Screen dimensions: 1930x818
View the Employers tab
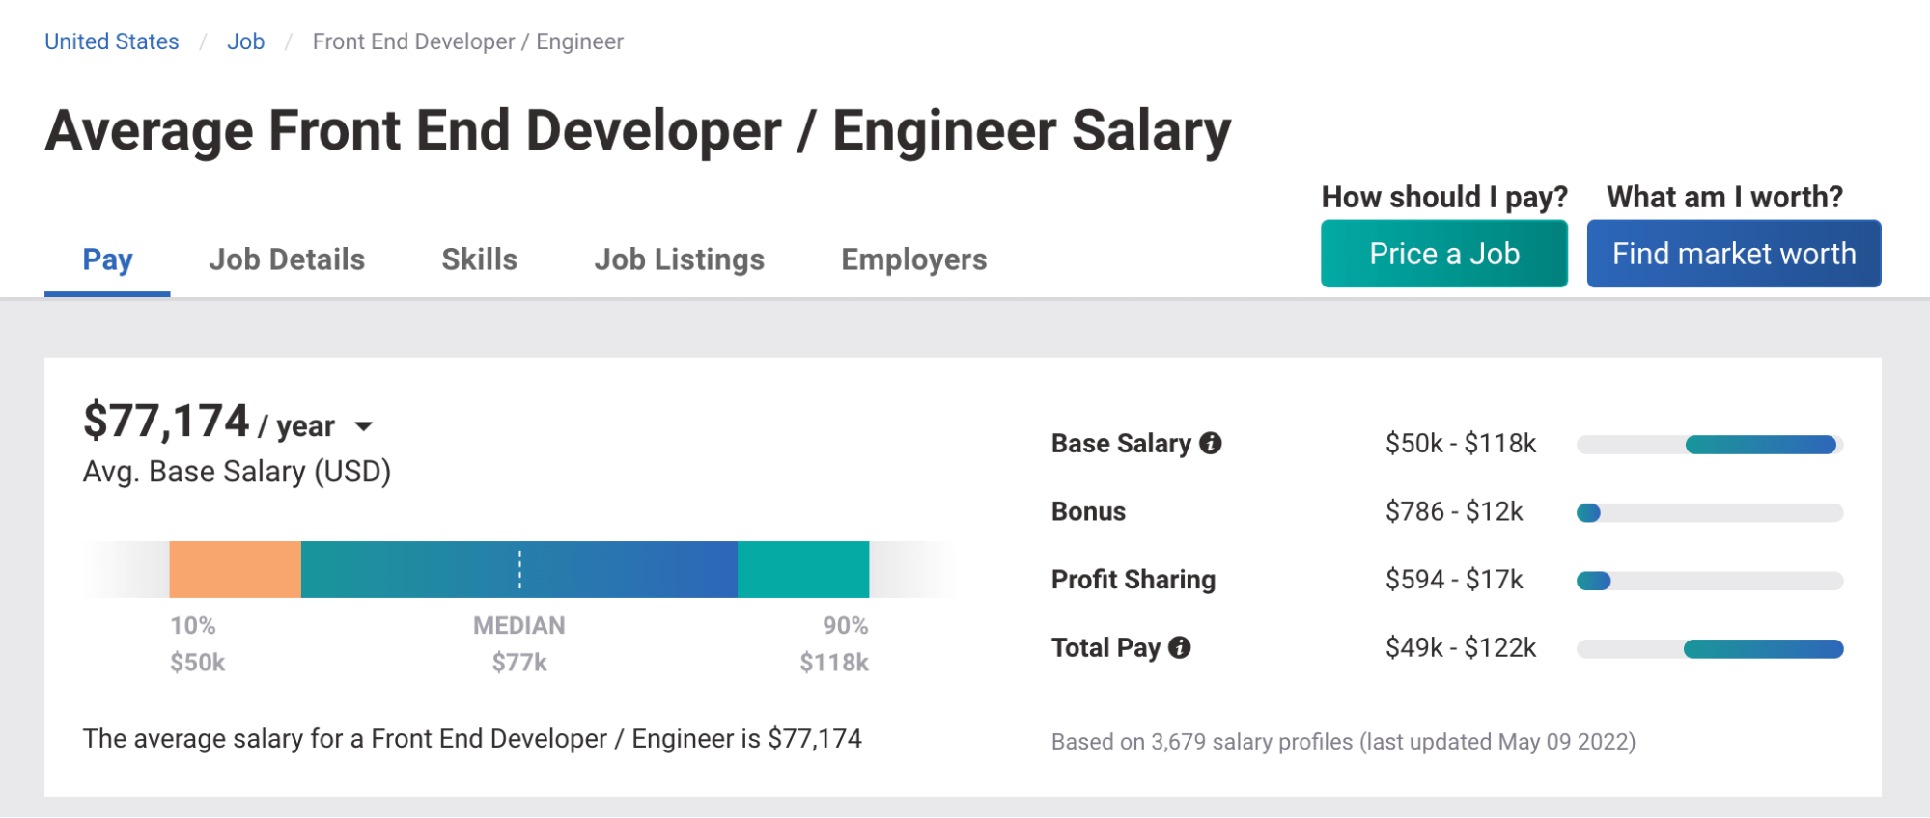coord(912,259)
